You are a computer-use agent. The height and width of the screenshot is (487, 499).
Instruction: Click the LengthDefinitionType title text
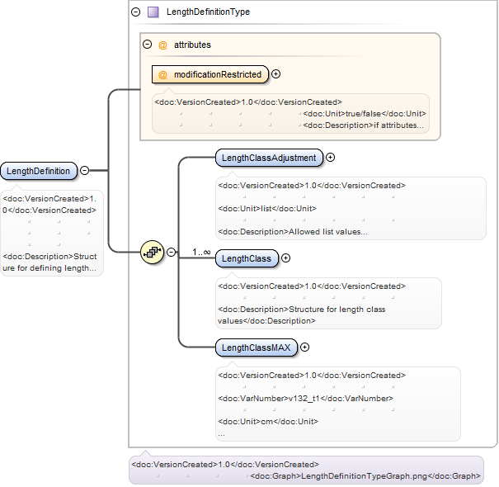click(208, 12)
